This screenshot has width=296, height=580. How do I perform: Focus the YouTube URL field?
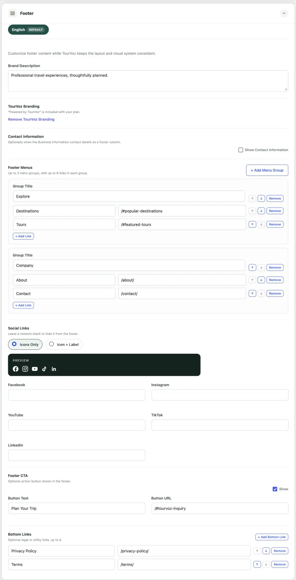pos(77,425)
